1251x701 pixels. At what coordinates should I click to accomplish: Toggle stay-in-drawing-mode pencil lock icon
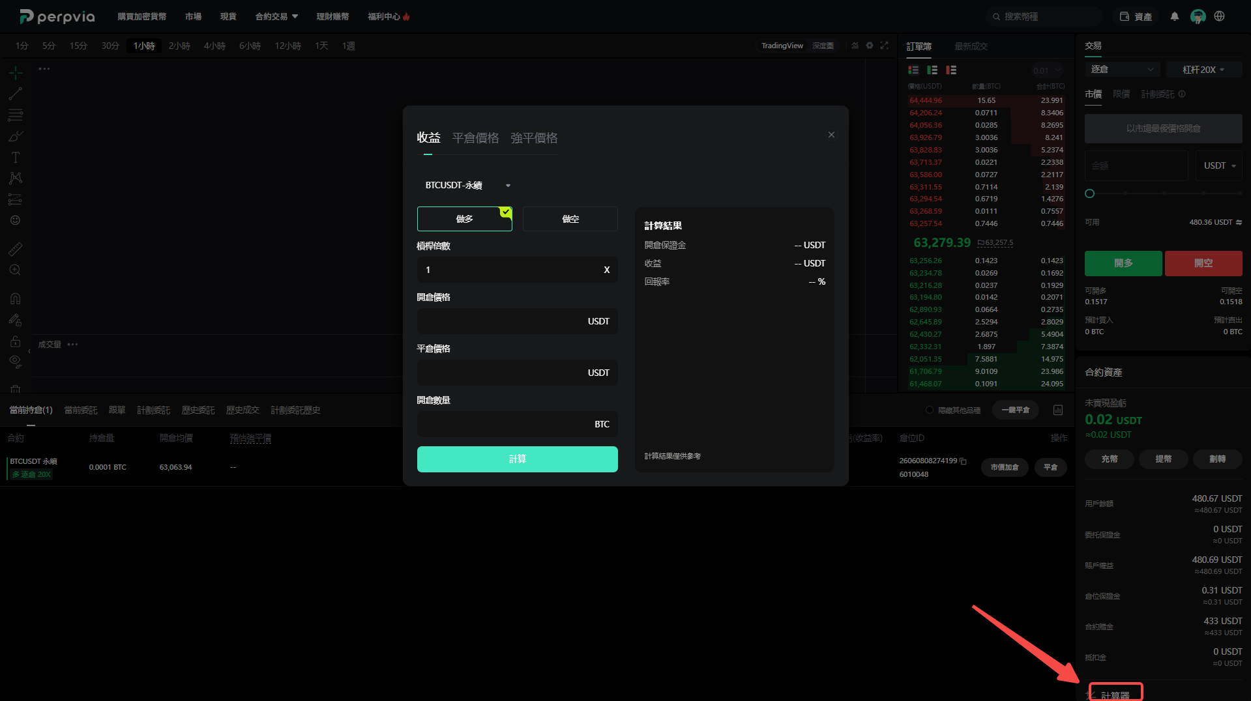tap(16, 320)
